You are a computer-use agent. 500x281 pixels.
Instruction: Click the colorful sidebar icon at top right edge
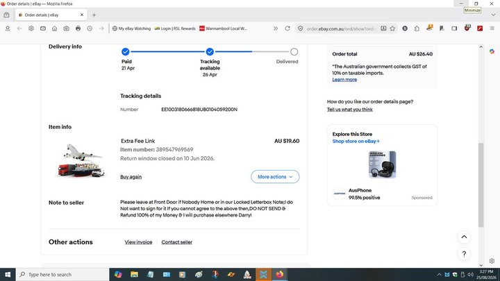(492, 51)
